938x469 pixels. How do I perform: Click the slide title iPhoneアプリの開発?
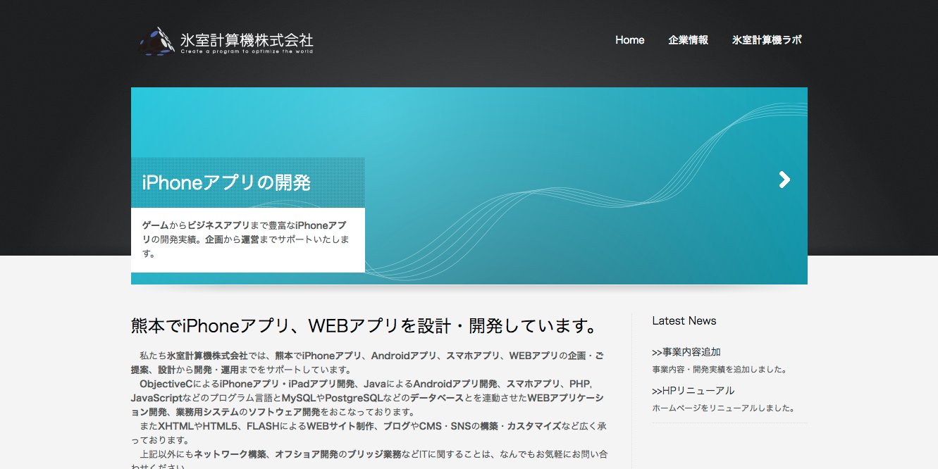coord(226,183)
